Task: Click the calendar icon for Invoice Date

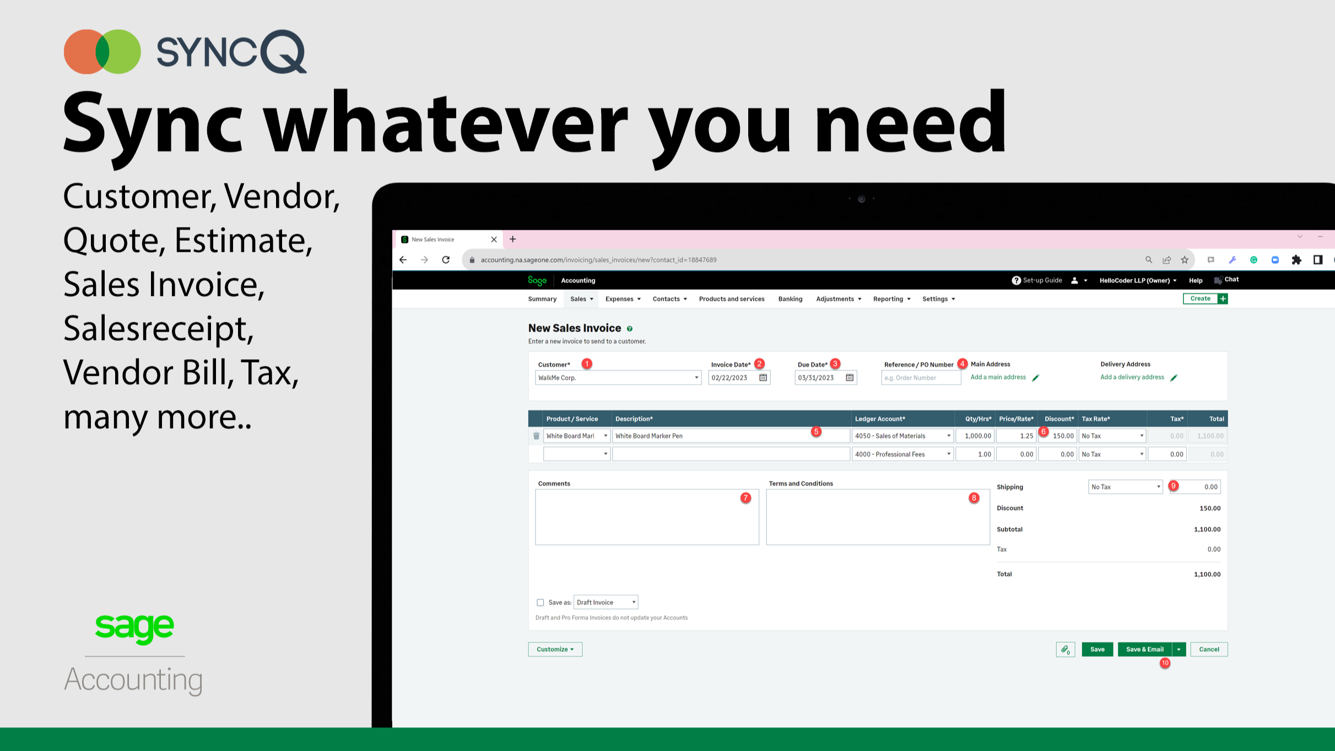Action: pyautogui.click(x=763, y=377)
